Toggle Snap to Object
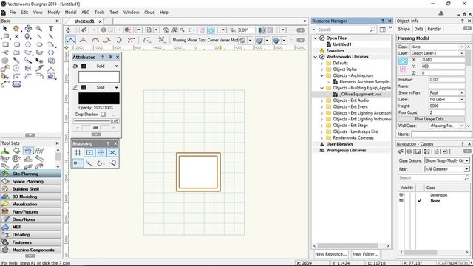473x266 pixels. tap(89, 153)
